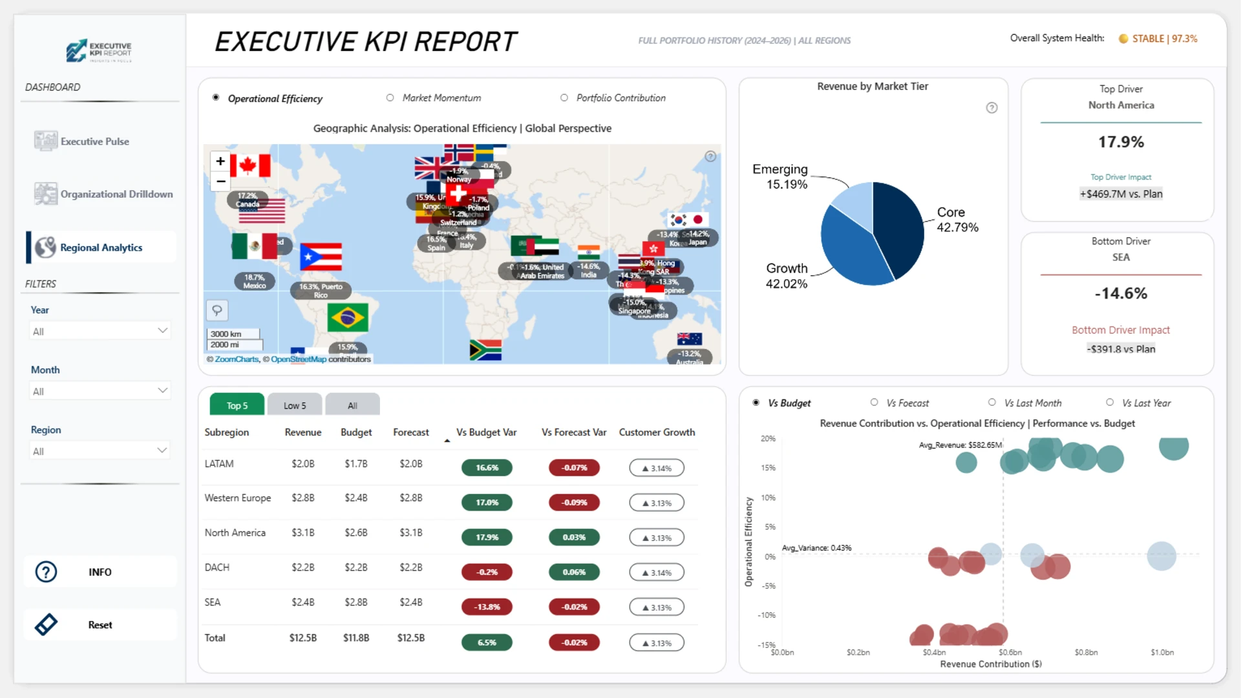The width and height of the screenshot is (1241, 698).
Task: Expand the Region filter dropdown
Action: point(99,450)
